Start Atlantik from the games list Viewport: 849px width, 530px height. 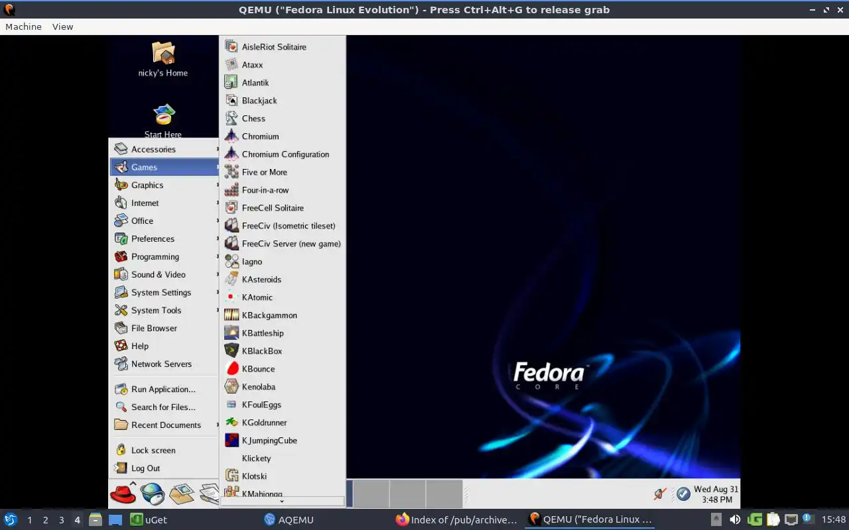(x=283, y=83)
